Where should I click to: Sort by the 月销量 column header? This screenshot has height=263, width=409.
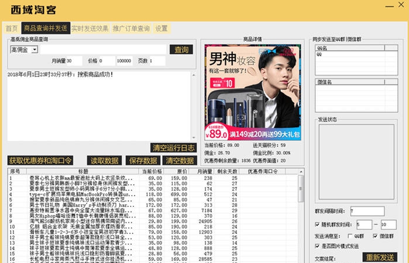[203, 171]
